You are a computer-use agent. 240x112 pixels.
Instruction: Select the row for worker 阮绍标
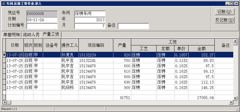coord(70,87)
